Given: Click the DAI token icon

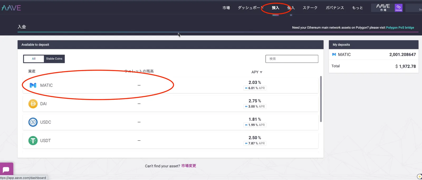Looking at the screenshot, I should coord(33,104).
